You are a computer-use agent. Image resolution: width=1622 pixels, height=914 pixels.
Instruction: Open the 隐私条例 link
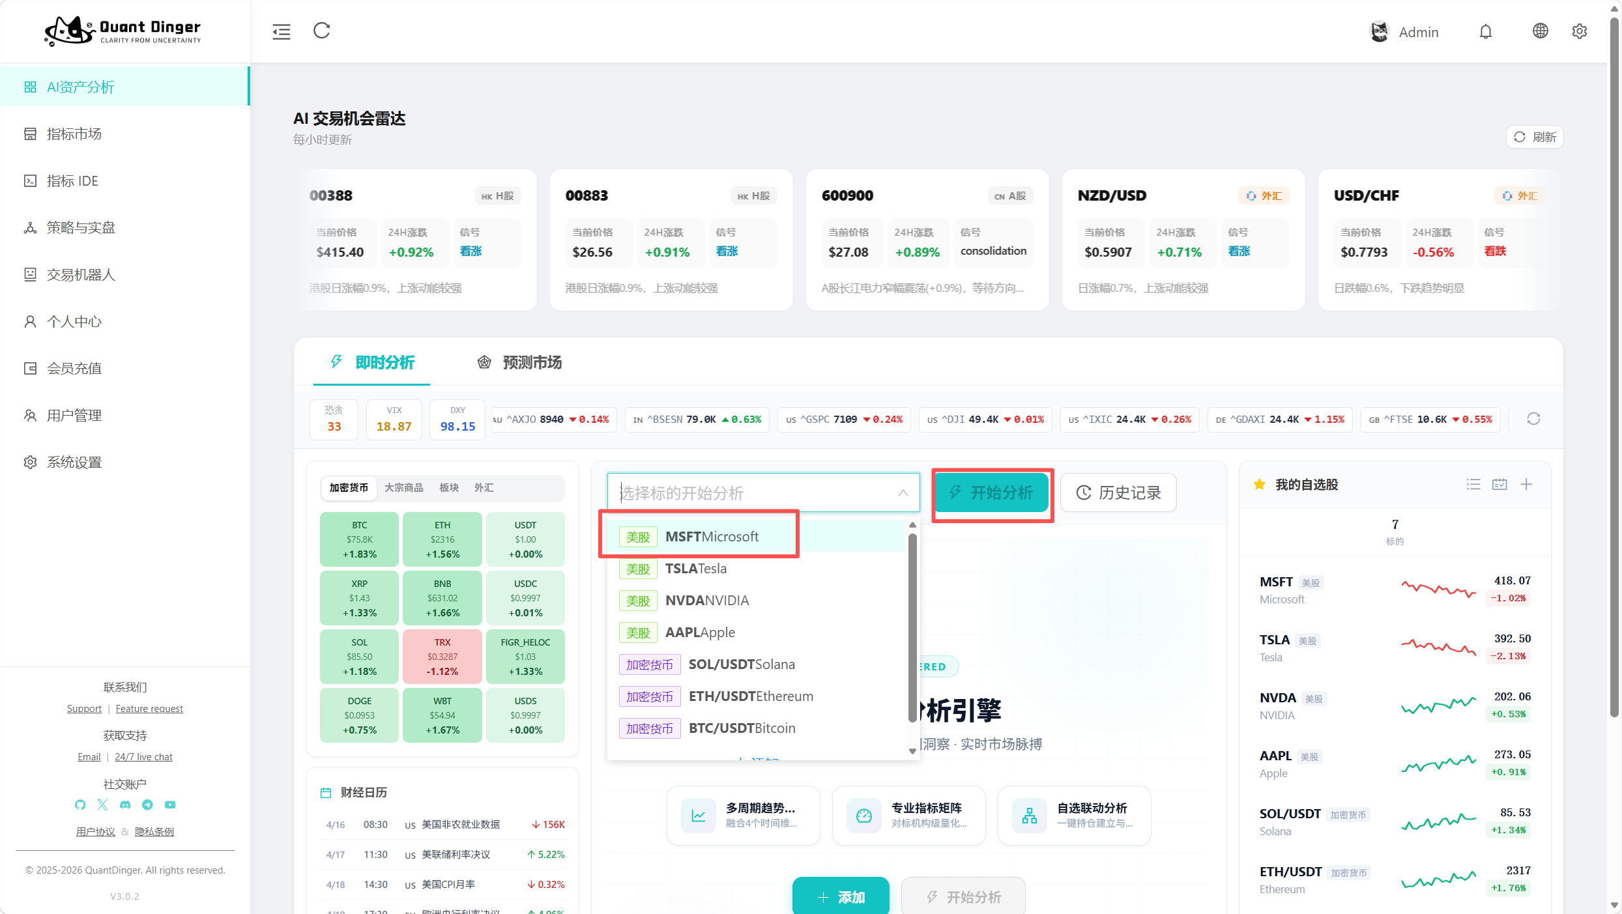tap(154, 831)
